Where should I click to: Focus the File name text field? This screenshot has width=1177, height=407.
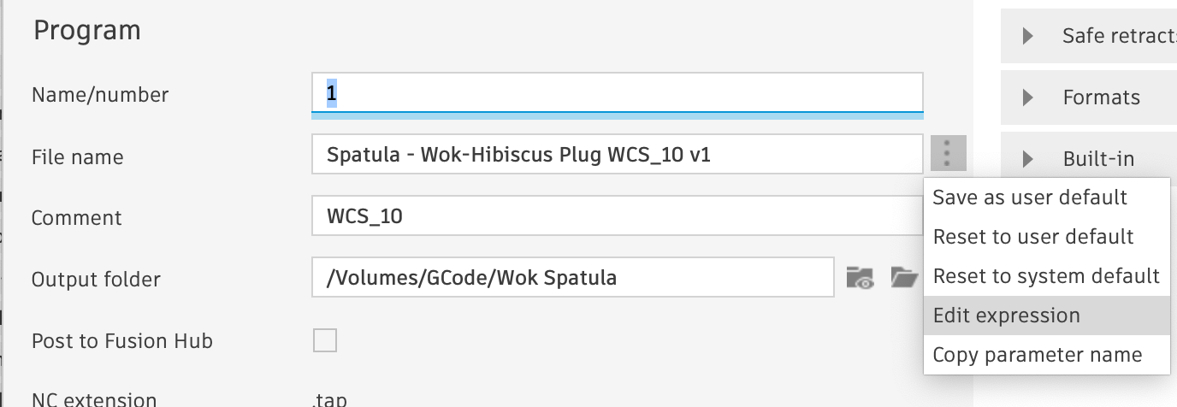[x=616, y=156]
